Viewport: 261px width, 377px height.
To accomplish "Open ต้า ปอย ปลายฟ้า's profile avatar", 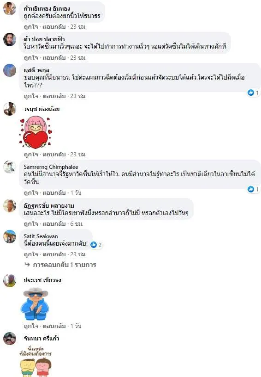I will point(10,39).
